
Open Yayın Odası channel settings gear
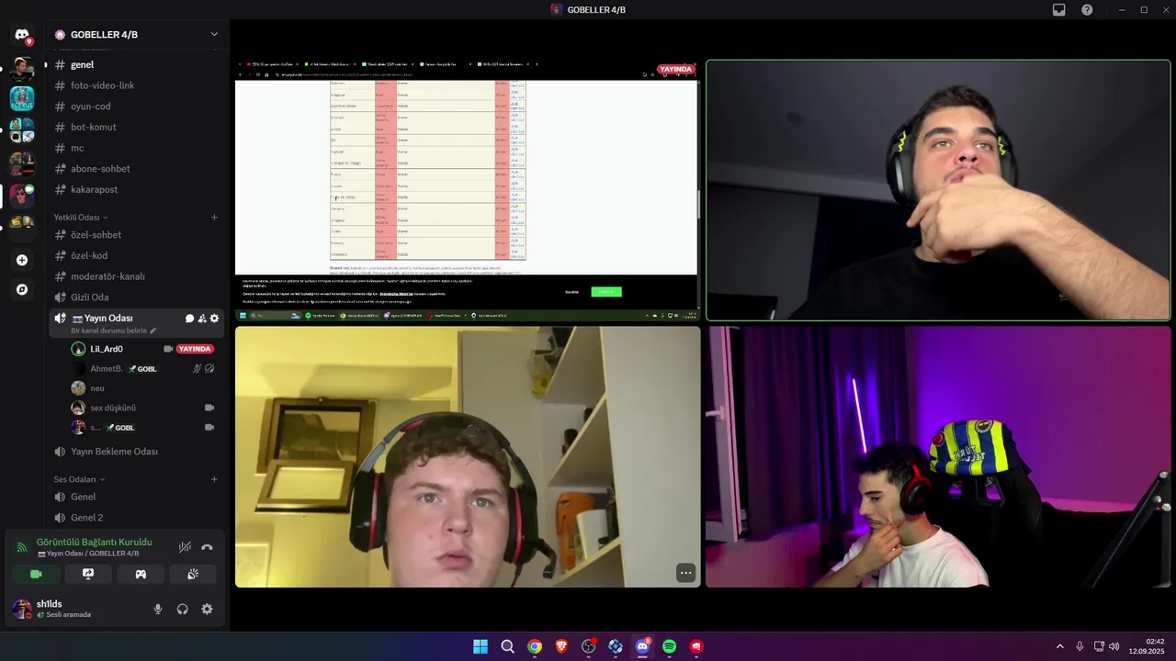point(215,319)
